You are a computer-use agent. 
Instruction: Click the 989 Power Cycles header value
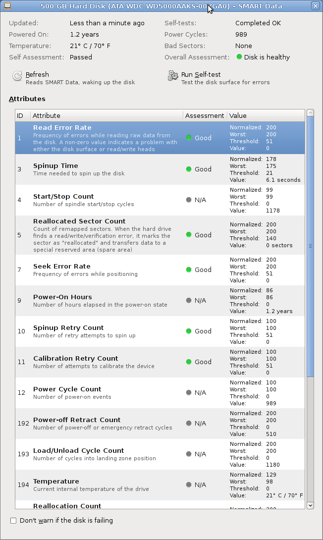[241, 35]
